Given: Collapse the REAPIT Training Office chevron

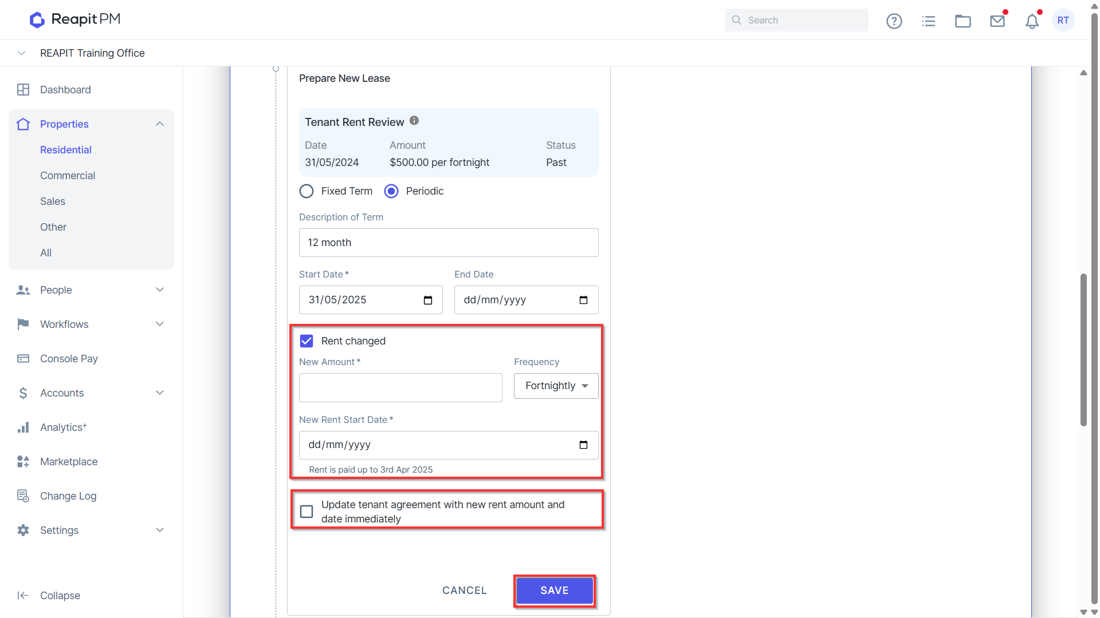Looking at the screenshot, I should tap(21, 53).
